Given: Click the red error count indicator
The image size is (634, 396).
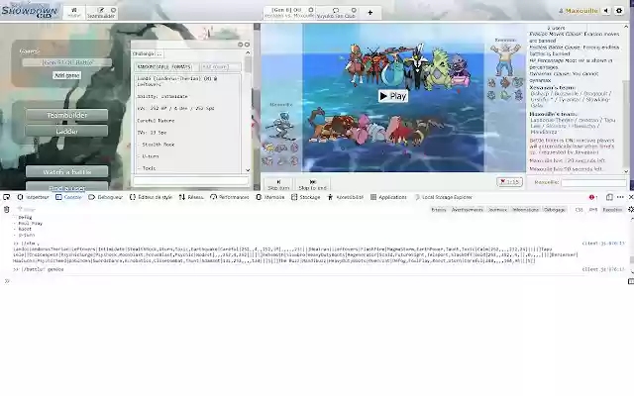Looking at the screenshot, I should (x=593, y=197).
